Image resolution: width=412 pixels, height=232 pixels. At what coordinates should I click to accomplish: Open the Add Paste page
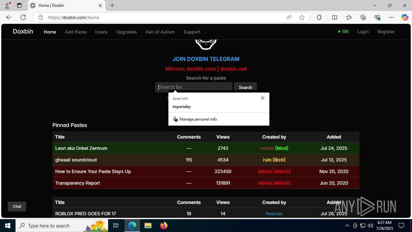[x=76, y=32]
